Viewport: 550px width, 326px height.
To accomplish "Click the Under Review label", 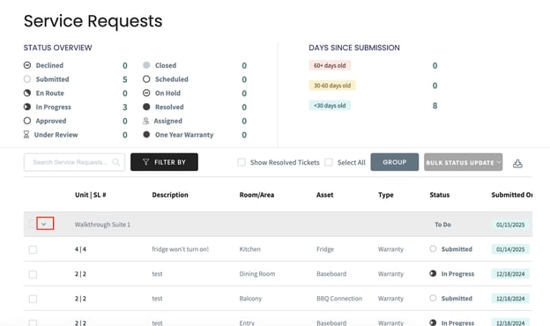I will pos(56,135).
